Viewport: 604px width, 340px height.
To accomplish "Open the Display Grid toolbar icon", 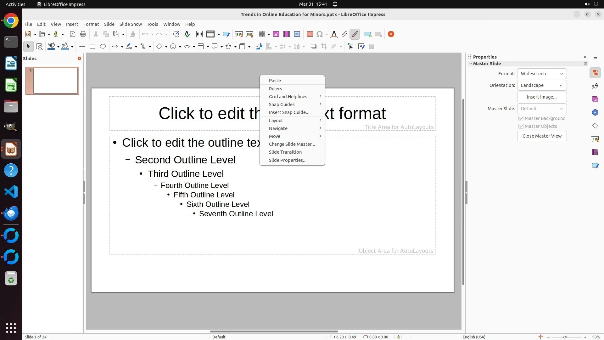I will pos(199,34).
